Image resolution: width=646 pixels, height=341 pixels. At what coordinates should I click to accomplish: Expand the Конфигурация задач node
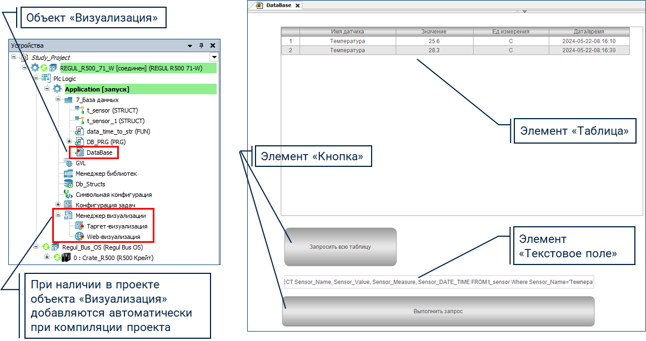[58, 205]
